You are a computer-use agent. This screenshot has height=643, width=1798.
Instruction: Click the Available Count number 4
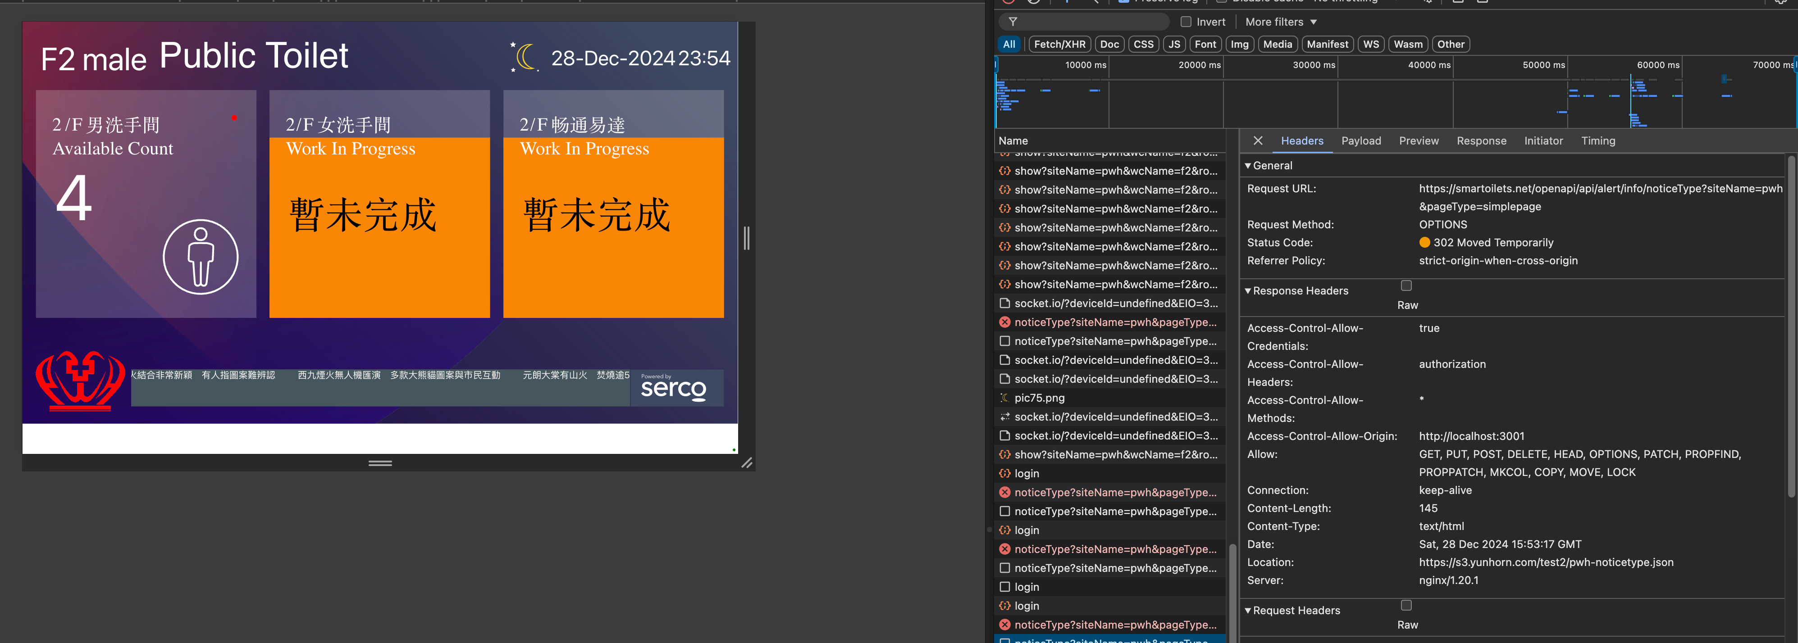click(74, 199)
